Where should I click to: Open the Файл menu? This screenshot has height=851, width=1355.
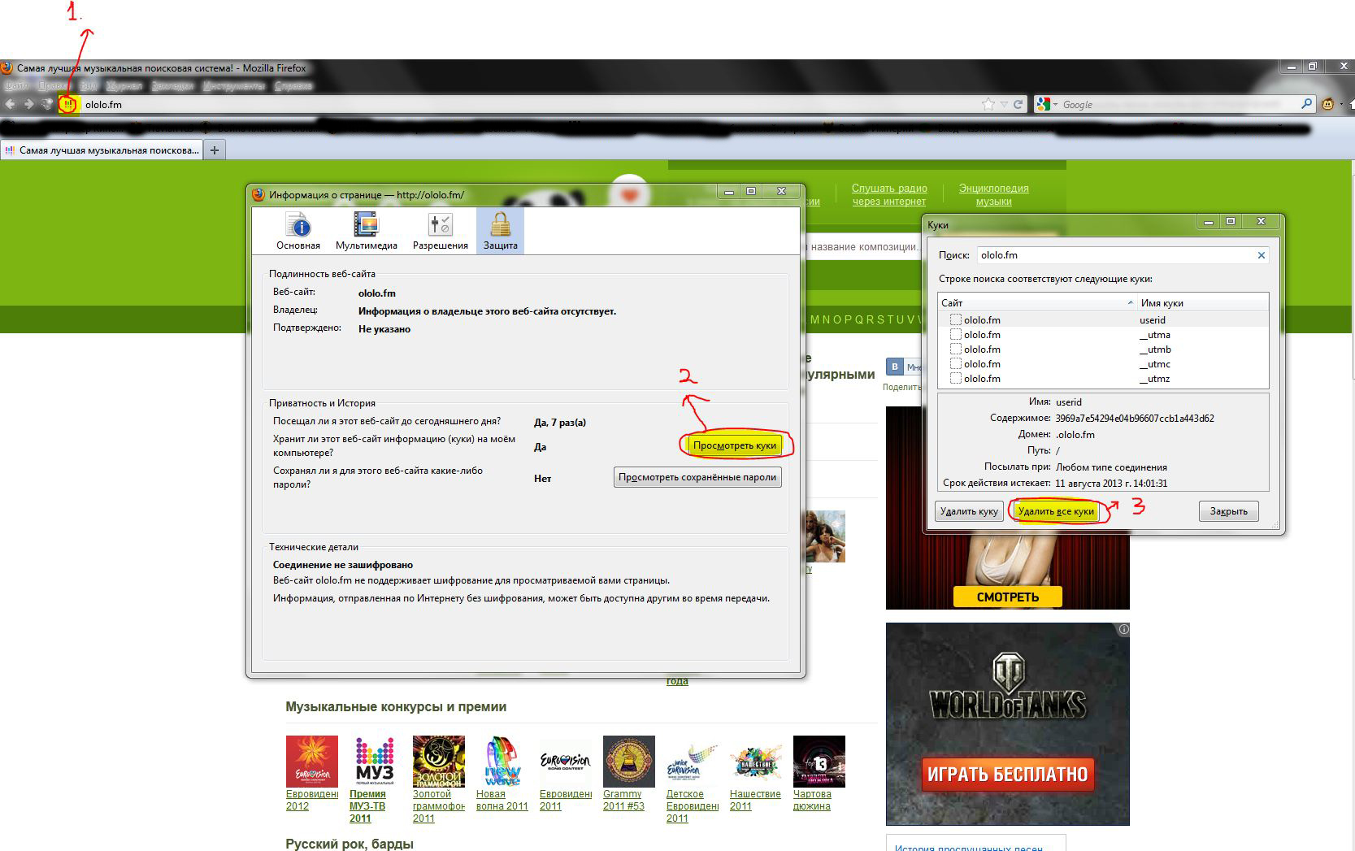[16, 85]
